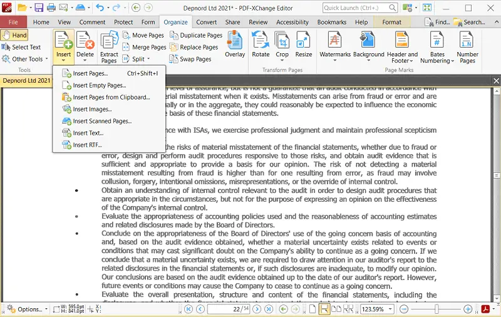
Task: Click the Search... button
Action: (x=469, y=22)
